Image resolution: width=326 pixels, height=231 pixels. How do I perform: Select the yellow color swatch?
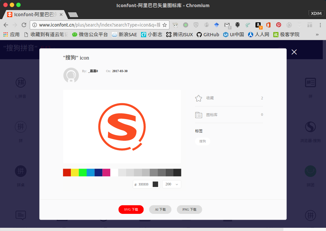[x=75, y=172]
